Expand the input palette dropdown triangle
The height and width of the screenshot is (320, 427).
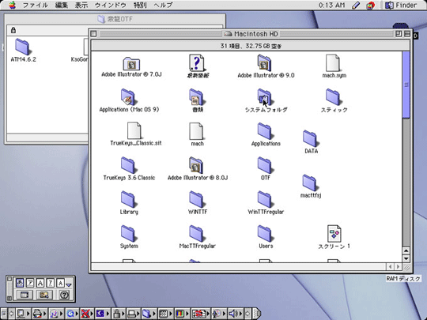point(69,284)
